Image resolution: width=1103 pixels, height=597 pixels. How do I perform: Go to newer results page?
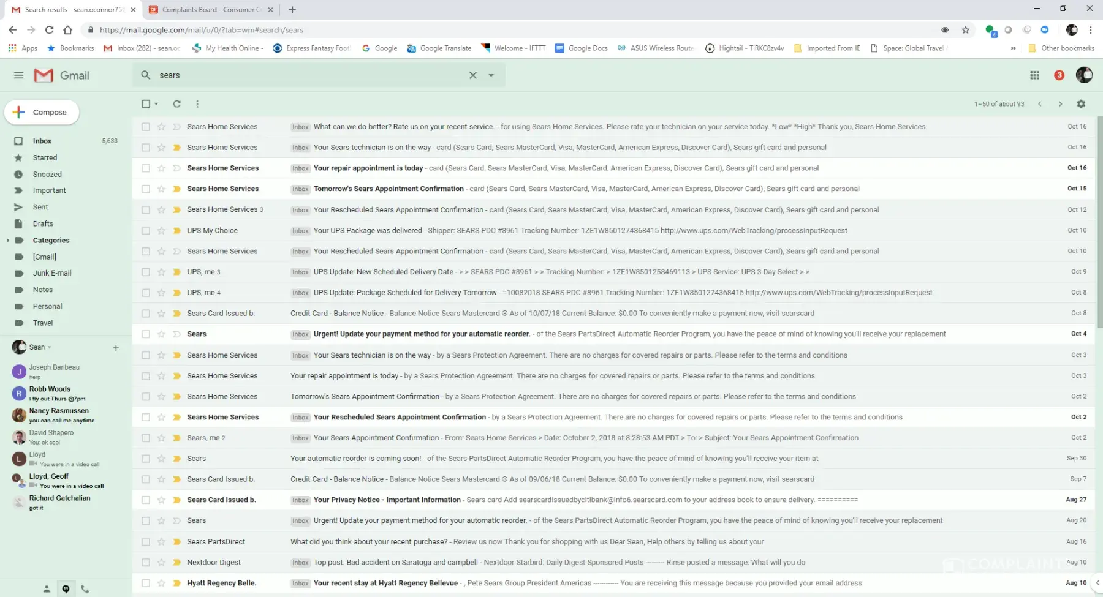pyautogui.click(x=1040, y=104)
